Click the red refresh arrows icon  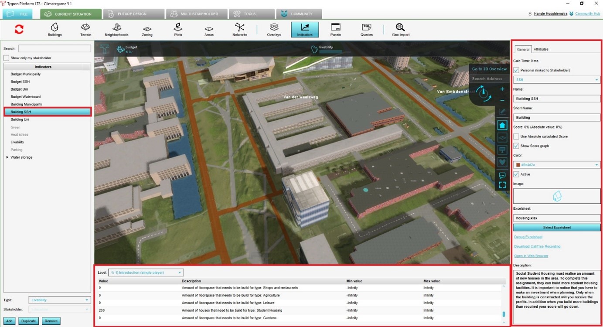point(19,29)
